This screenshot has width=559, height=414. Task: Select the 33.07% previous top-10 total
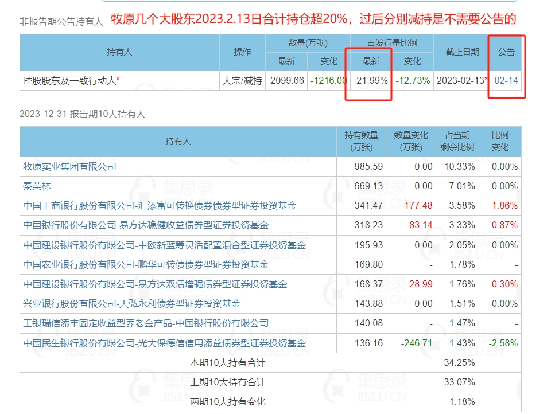point(460,382)
